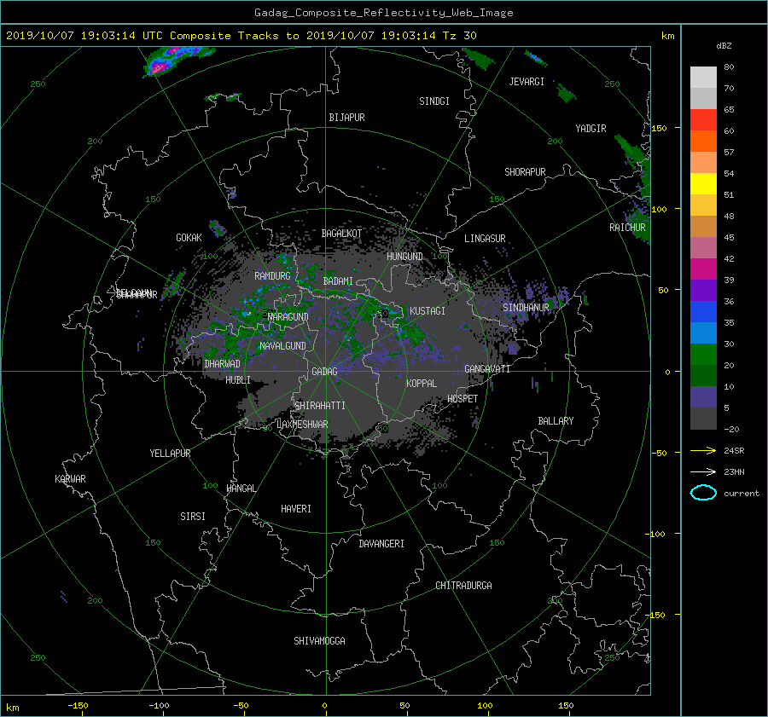Click the white 23MN track arrow icon
Screen dimensions: 768x717
[x=703, y=471]
